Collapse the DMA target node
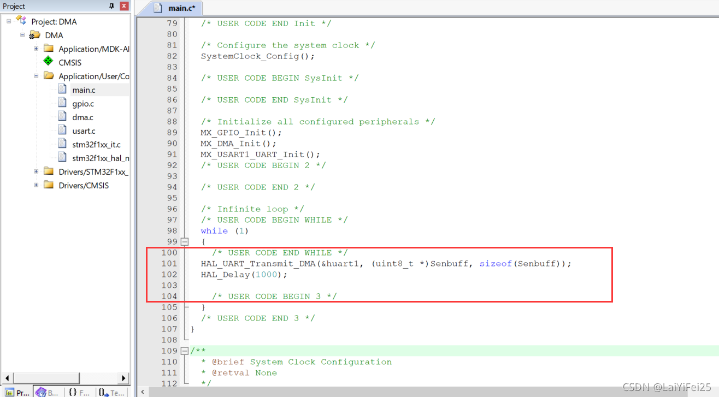Screen dimensions: 719x397 22,35
